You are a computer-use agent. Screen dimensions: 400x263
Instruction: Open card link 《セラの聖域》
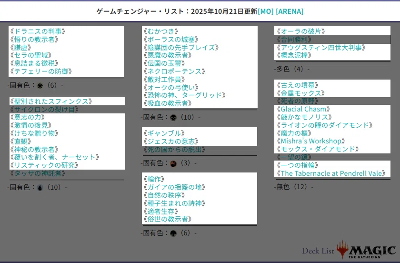pos(30,55)
